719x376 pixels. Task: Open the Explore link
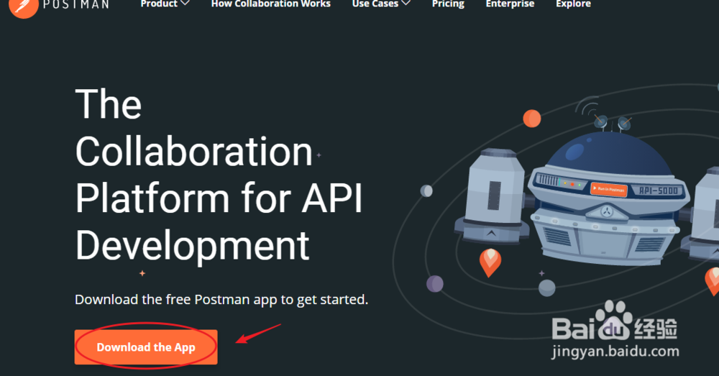(573, 4)
